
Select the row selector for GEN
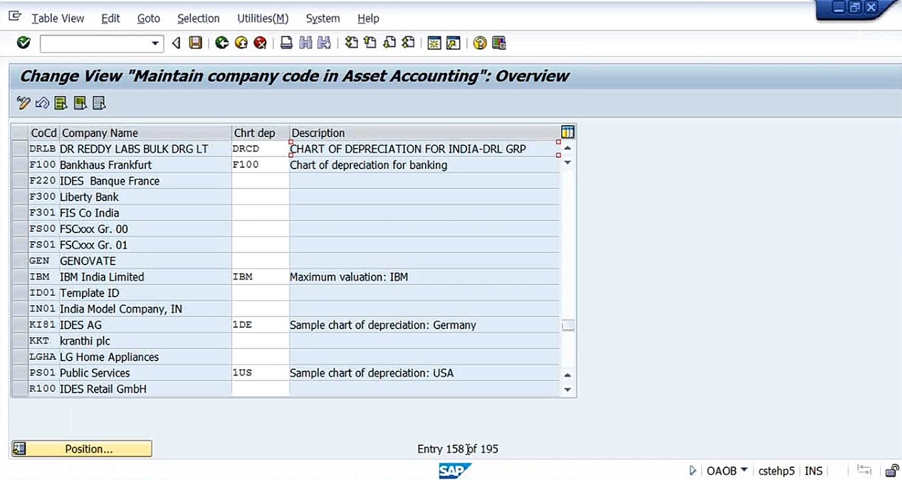(19, 261)
